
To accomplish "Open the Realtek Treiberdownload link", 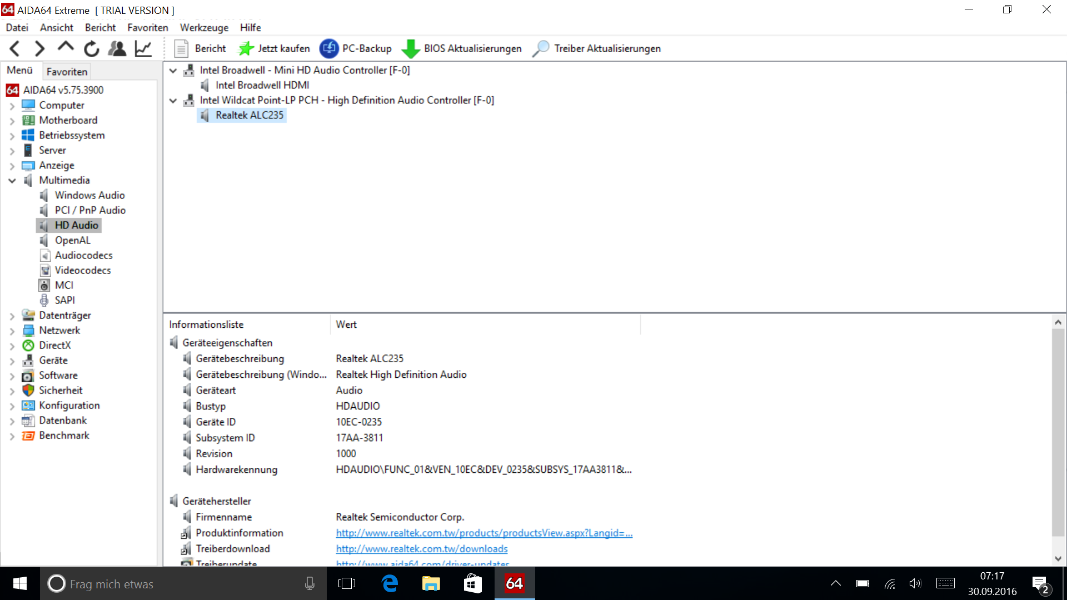I will (x=421, y=549).
